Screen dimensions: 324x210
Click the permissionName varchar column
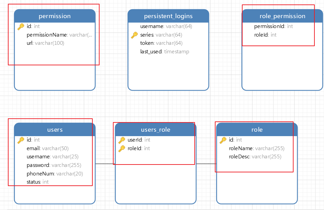point(60,35)
